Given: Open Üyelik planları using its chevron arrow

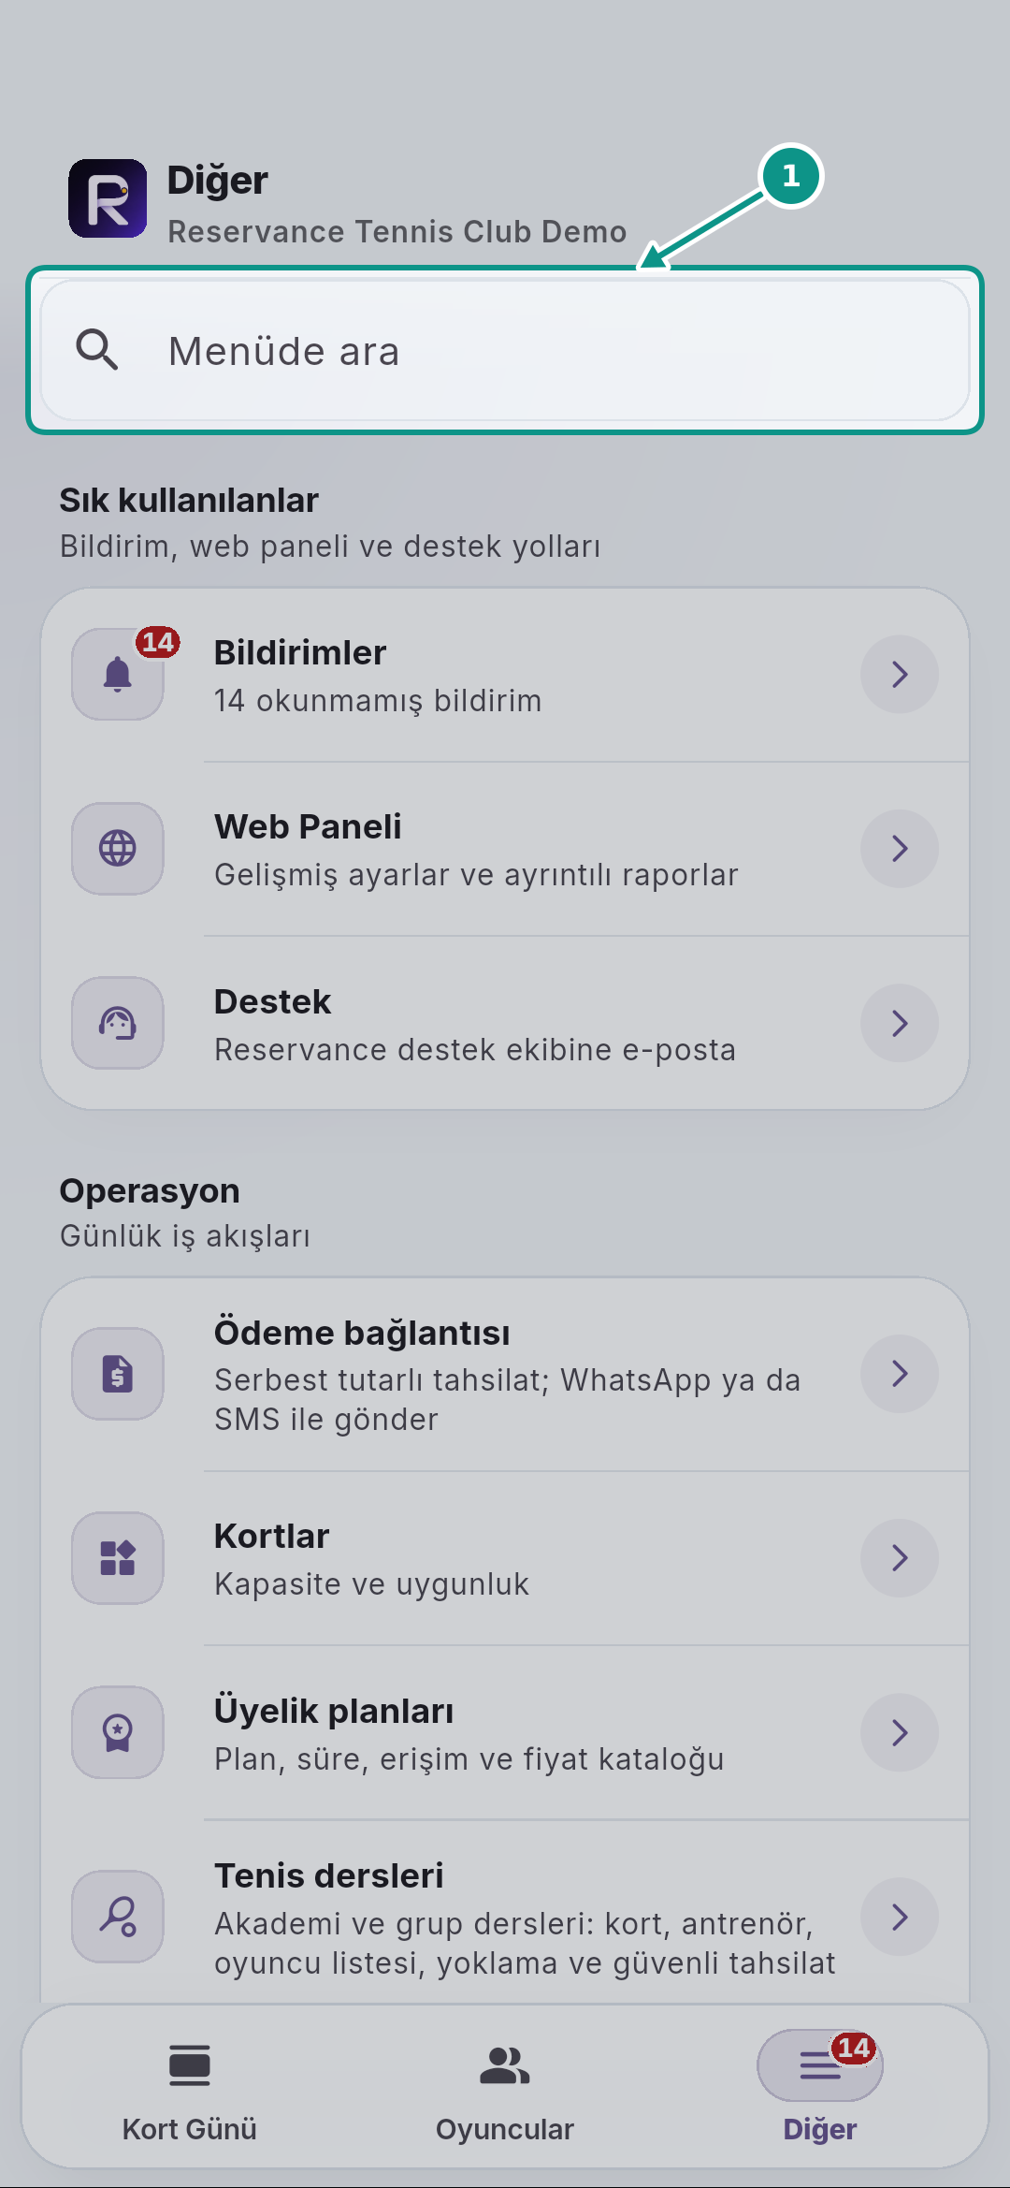Looking at the screenshot, I should [x=900, y=1732].
